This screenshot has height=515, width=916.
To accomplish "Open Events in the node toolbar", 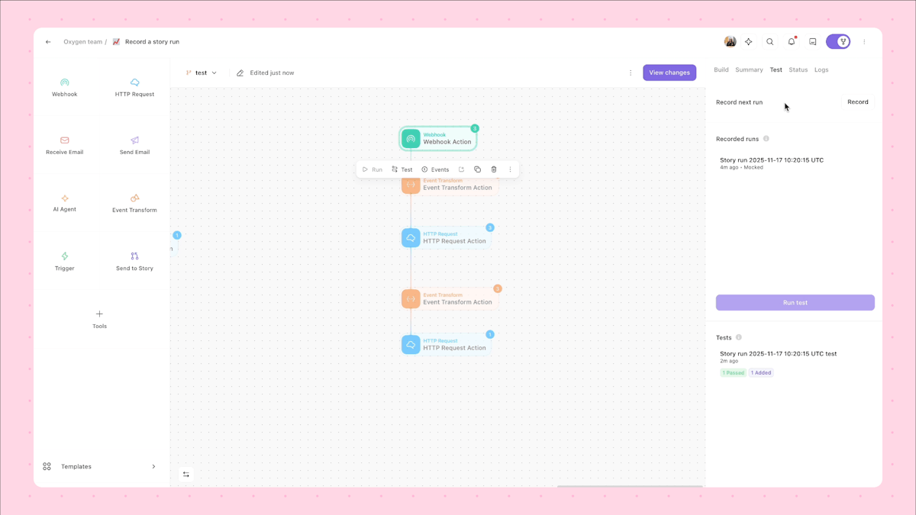I will tap(435, 169).
